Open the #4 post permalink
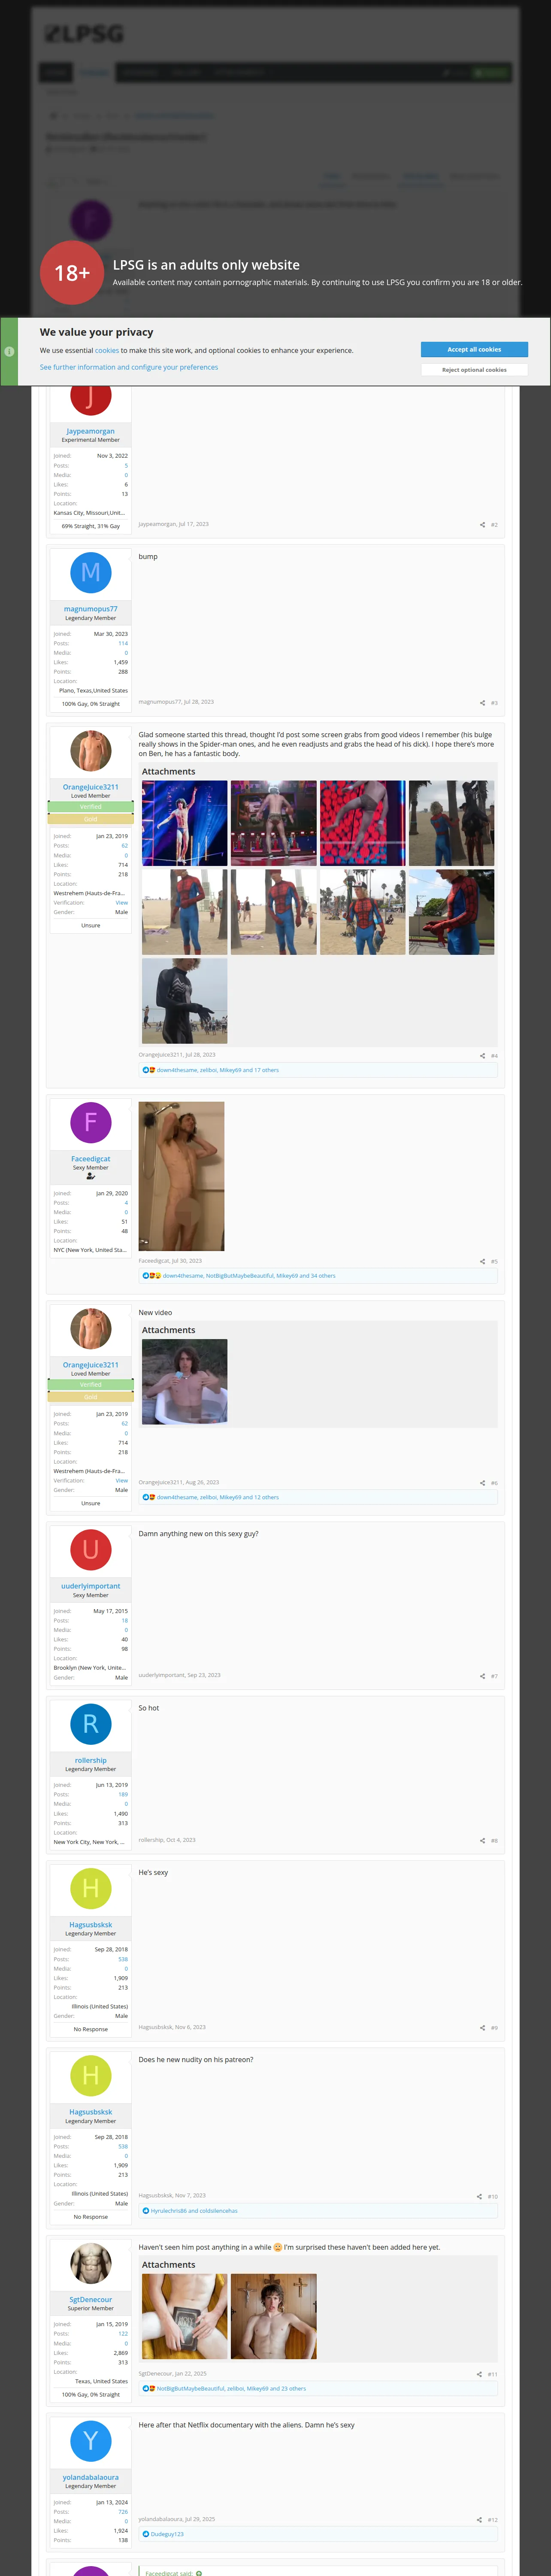 pos(494,1056)
